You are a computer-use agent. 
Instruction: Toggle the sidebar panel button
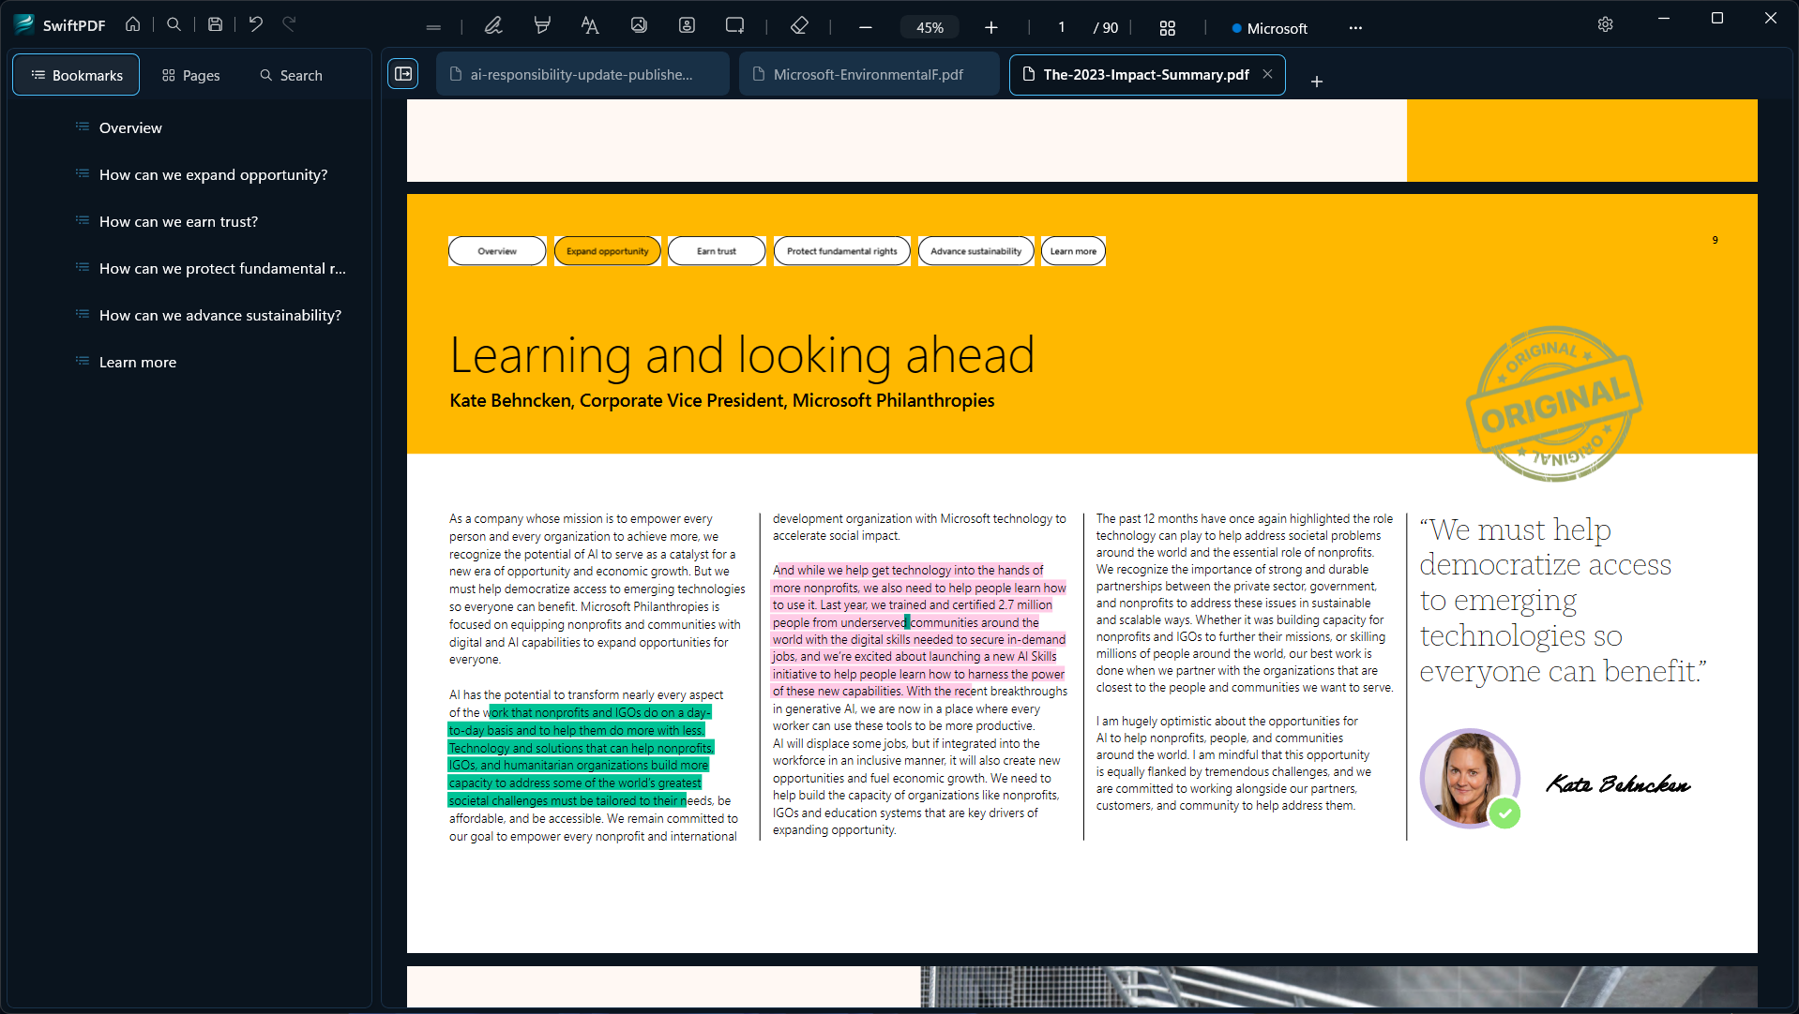coord(403,74)
